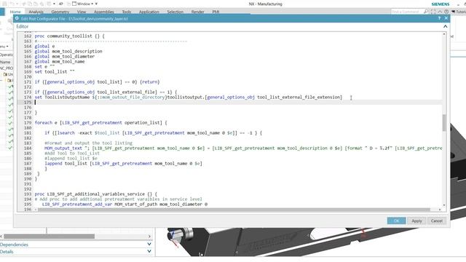Click the Apply button

pyautogui.click(x=416, y=221)
